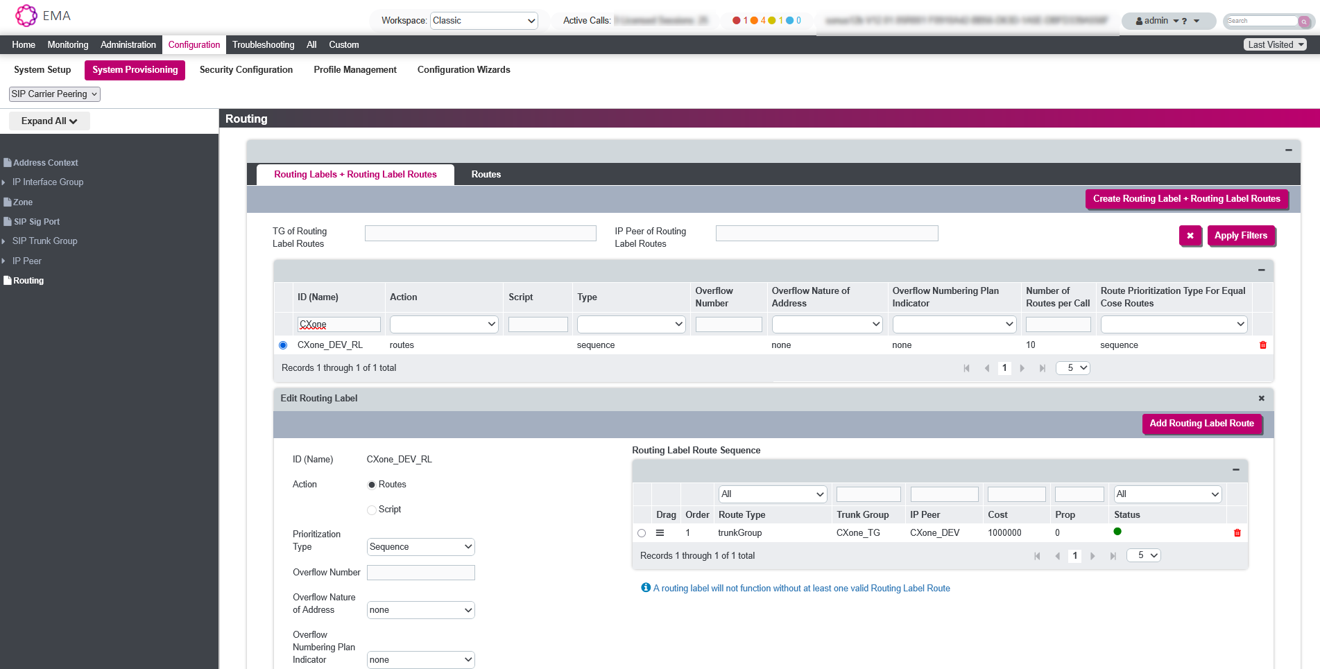
Task: Select the trunkGroup route row radio button
Action: (642, 533)
